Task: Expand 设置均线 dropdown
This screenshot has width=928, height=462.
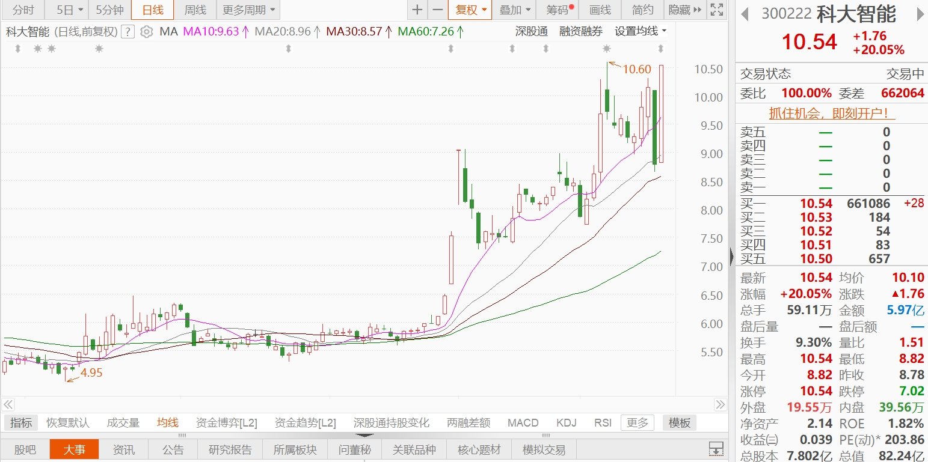Action: coord(641,31)
